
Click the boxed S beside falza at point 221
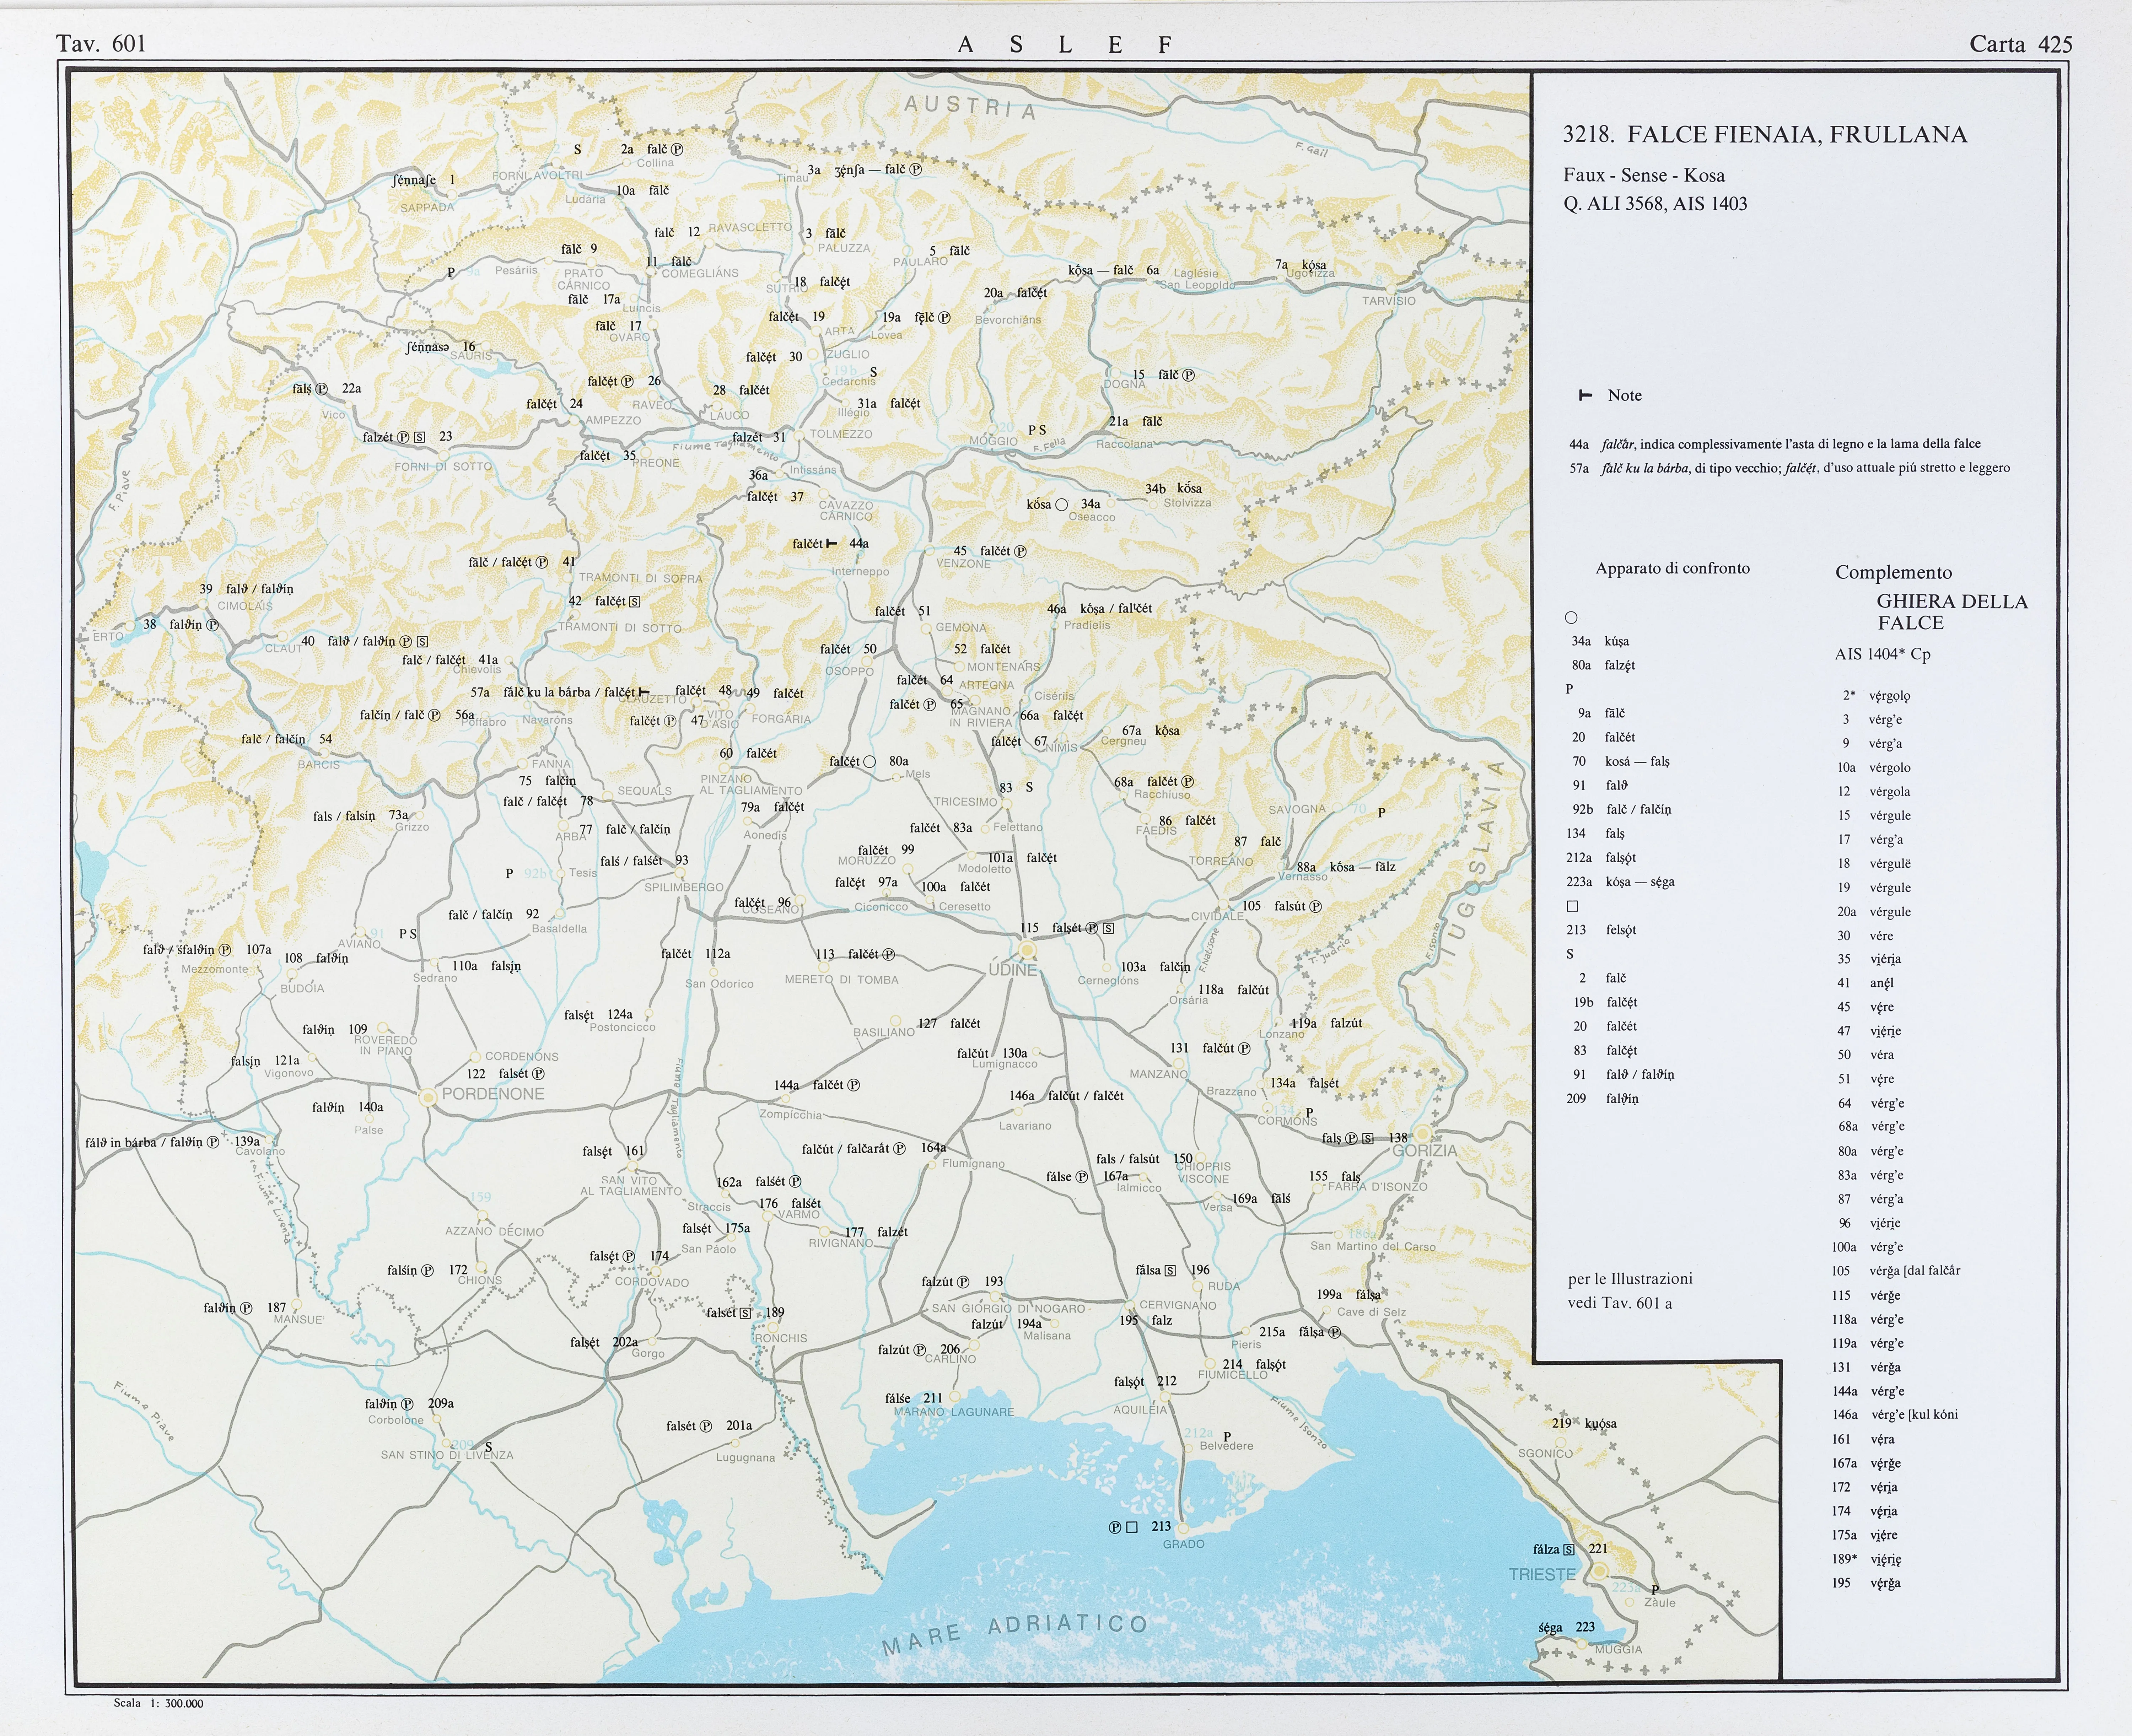(1569, 1549)
